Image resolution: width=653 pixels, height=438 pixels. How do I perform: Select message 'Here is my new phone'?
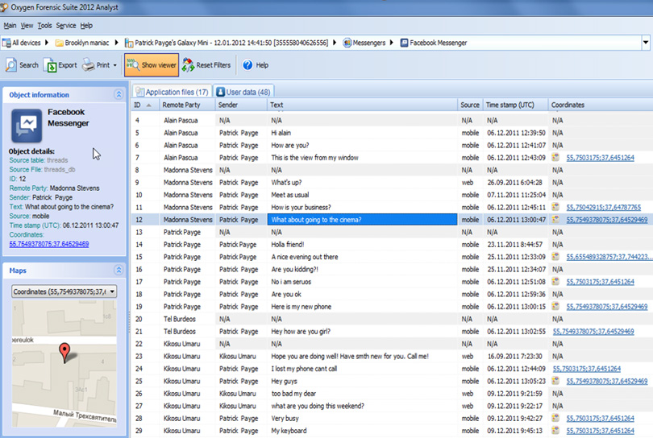click(x=301, y=307)
